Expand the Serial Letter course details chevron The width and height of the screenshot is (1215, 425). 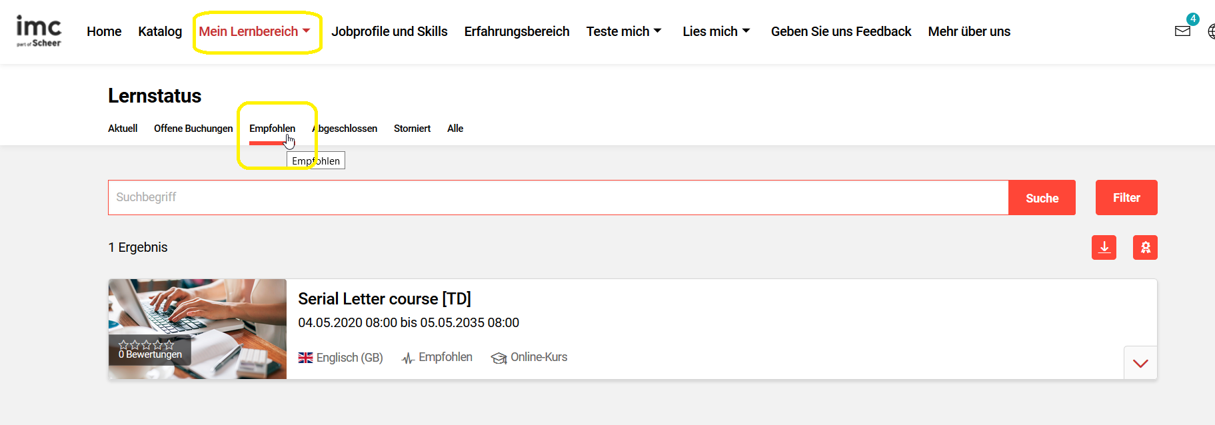pos(1140,363)
